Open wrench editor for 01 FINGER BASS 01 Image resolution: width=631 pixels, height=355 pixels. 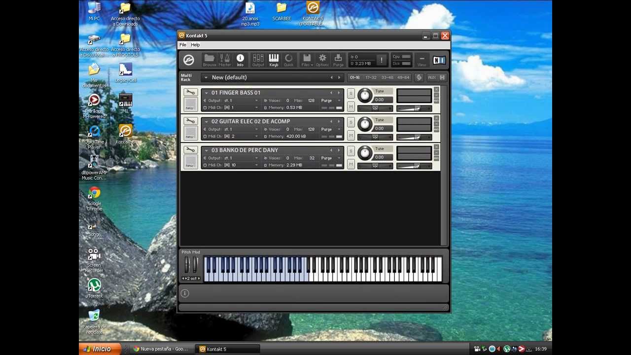[x=190, y=92]
